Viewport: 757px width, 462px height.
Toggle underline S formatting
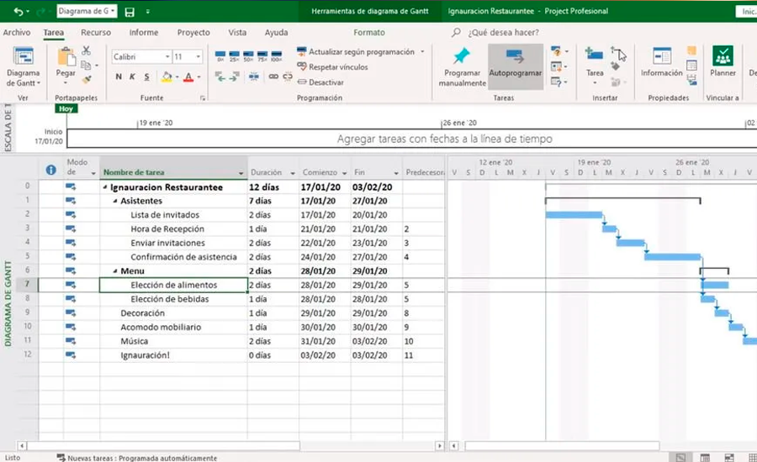pyautogui.click(x=146, y=76)
